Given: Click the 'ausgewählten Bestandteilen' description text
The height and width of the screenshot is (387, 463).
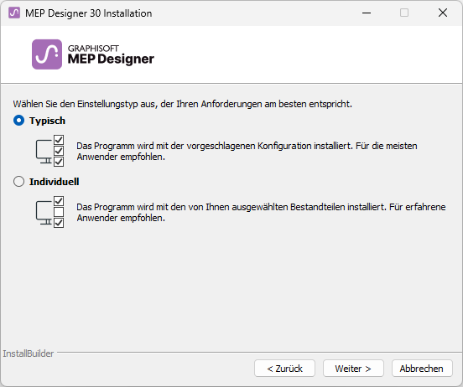Looking at the screenshot, I should [261, 212].
